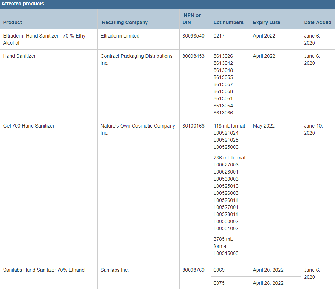This screenshot has height=289, width=335.
Task: Click lot number 8613055
Action: (x=223, y=77)
